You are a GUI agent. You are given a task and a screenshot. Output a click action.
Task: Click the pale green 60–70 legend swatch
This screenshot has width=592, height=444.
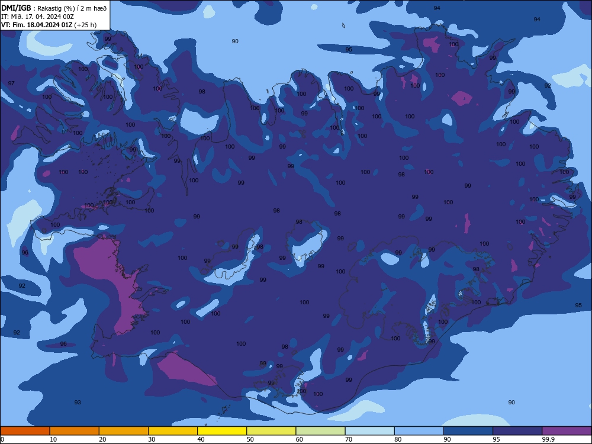click(x=320, y=431)
